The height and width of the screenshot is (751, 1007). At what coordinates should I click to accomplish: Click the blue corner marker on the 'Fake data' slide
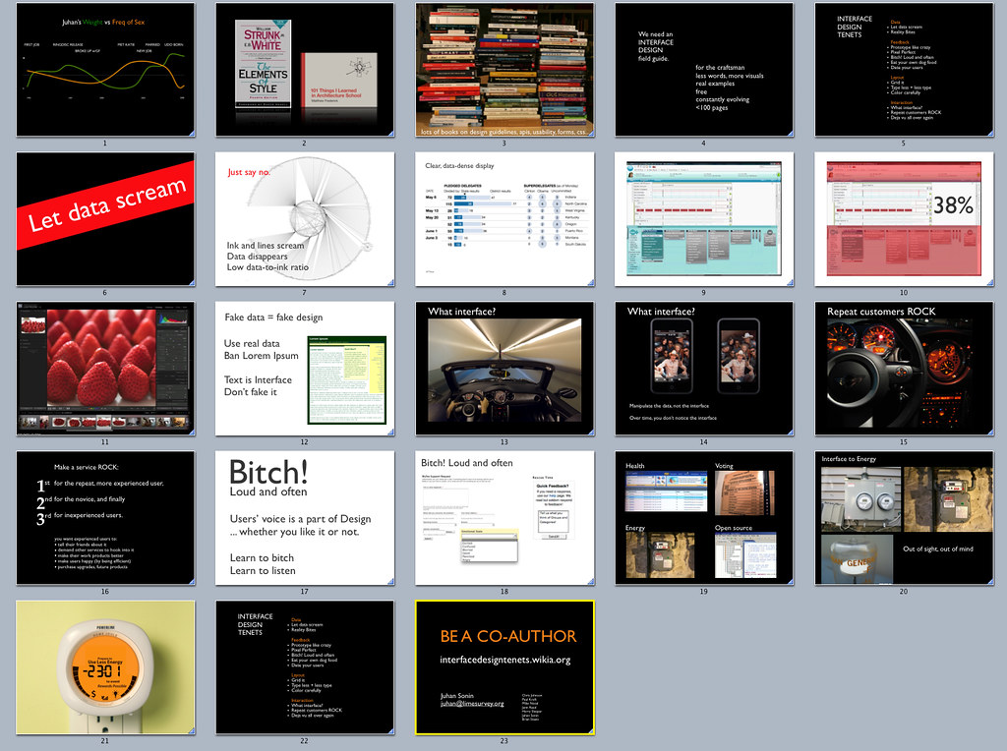[391, 432]
